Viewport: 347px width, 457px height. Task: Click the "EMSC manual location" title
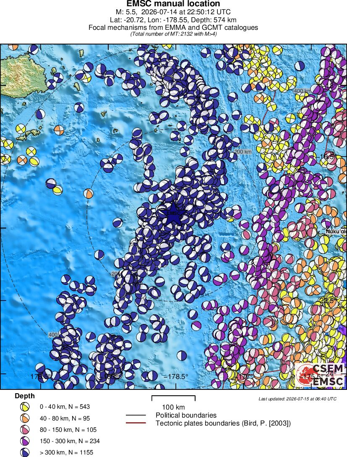coord(173,4)
